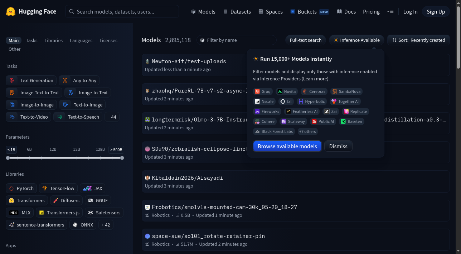The width and height of the screenshot is (461, 254).
Task: Click Browse available models button
Action: click(x=287, y=146)
